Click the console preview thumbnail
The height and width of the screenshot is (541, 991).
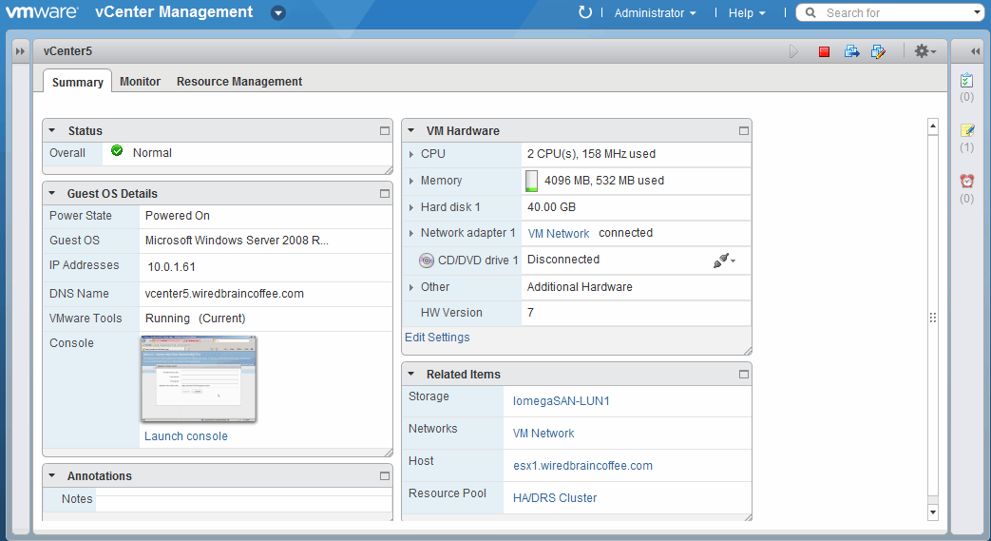(x=199, y=379)
